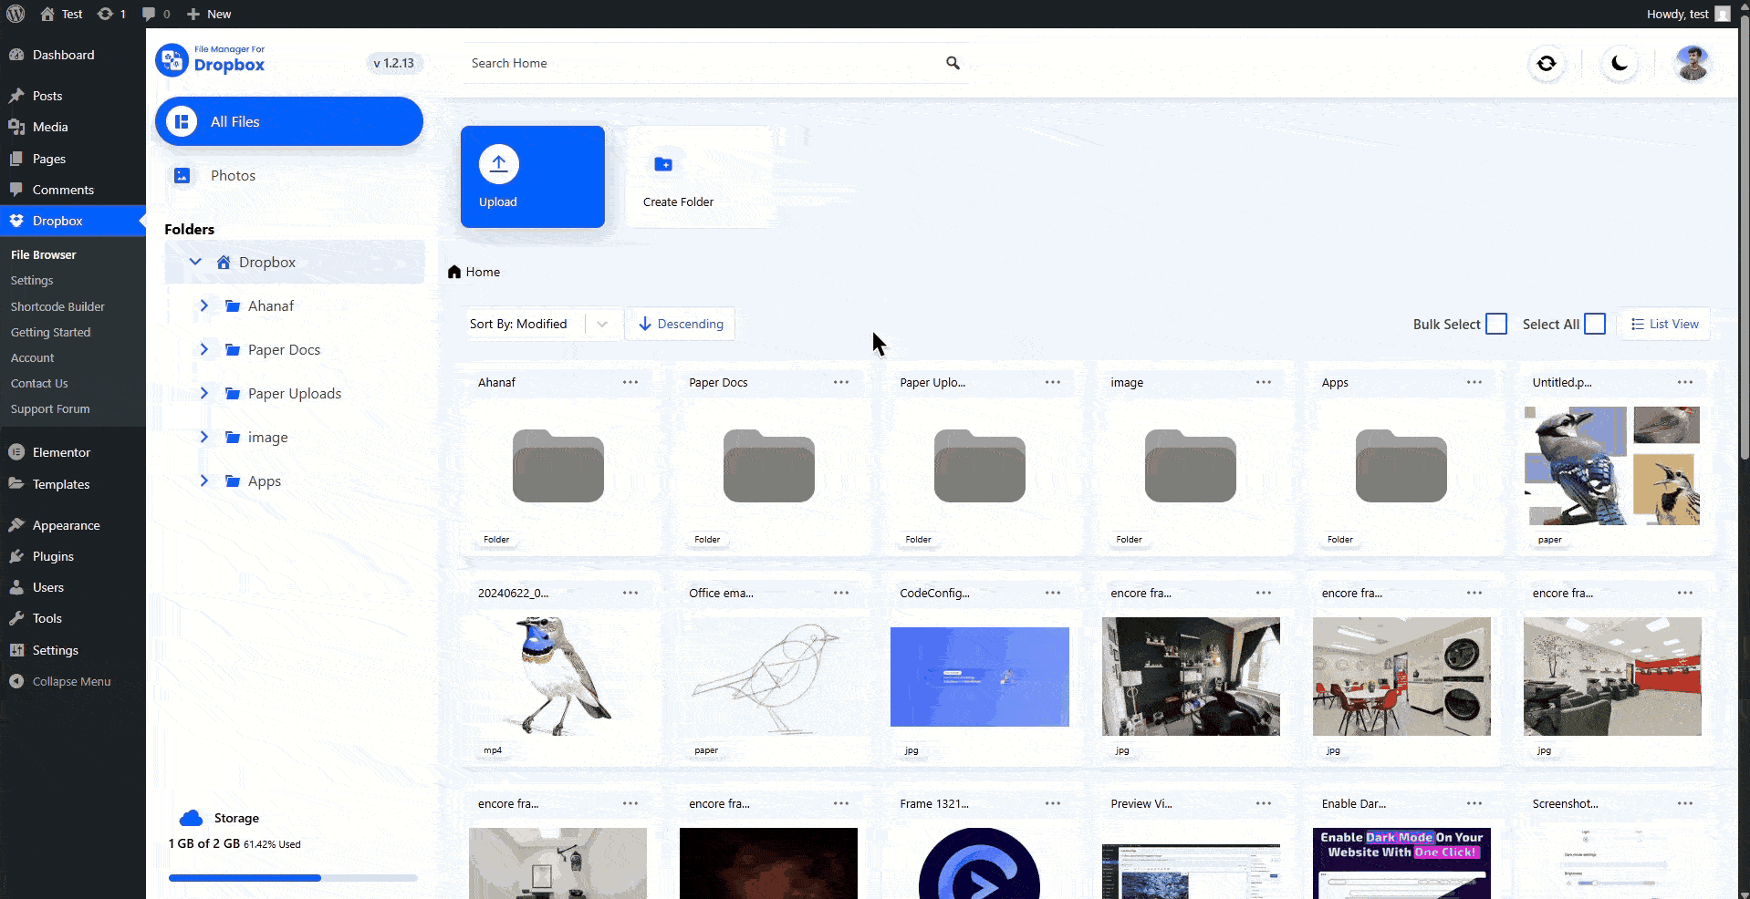Image resolution: width=1750 pixels, height=899 pixels.
Task: Click the Storage cloud icon
Action: point(191,818)
